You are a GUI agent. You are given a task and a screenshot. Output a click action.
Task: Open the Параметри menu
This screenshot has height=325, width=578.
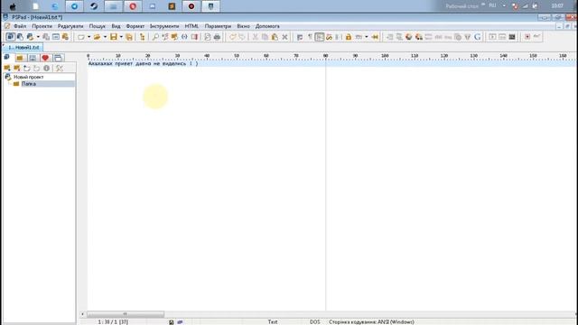[218, 26]
